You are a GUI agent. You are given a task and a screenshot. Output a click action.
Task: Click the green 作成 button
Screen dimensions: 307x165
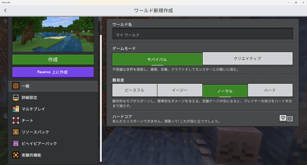tap(53, 60)
